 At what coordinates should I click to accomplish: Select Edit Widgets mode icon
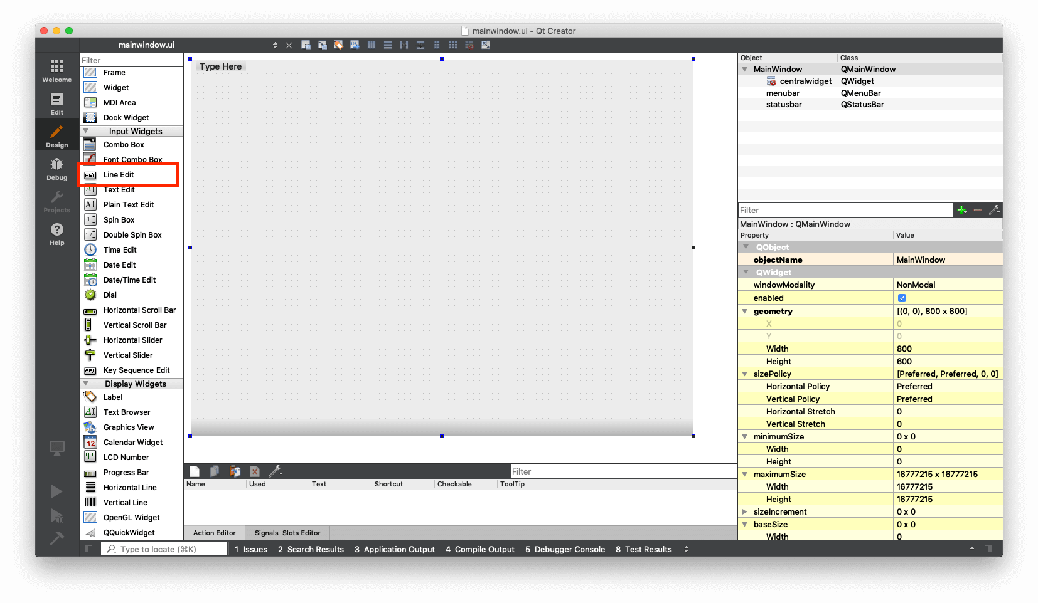306,45
